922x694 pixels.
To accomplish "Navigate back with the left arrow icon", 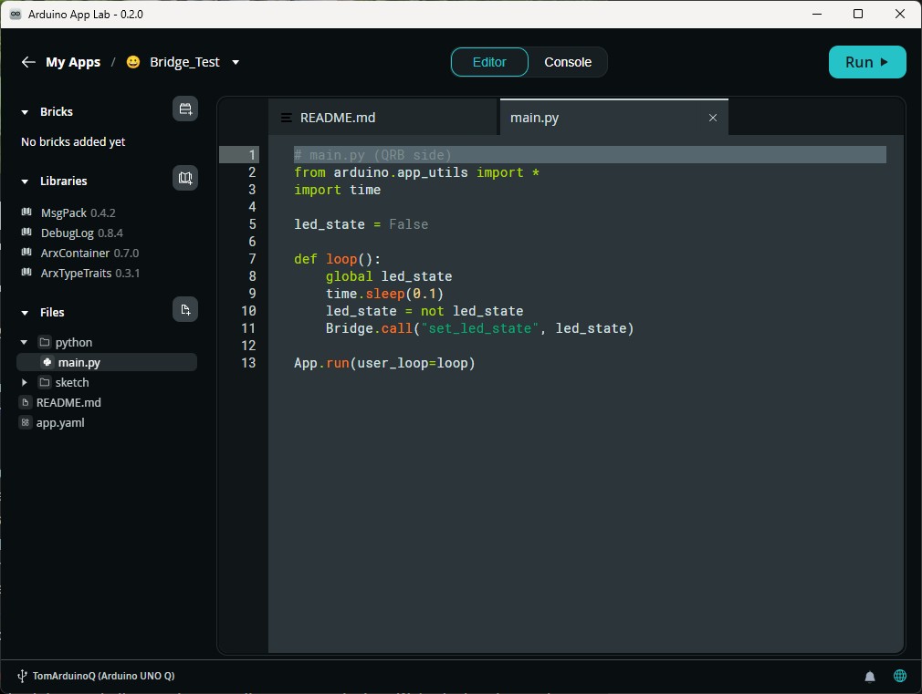I will tap(28, 62).
